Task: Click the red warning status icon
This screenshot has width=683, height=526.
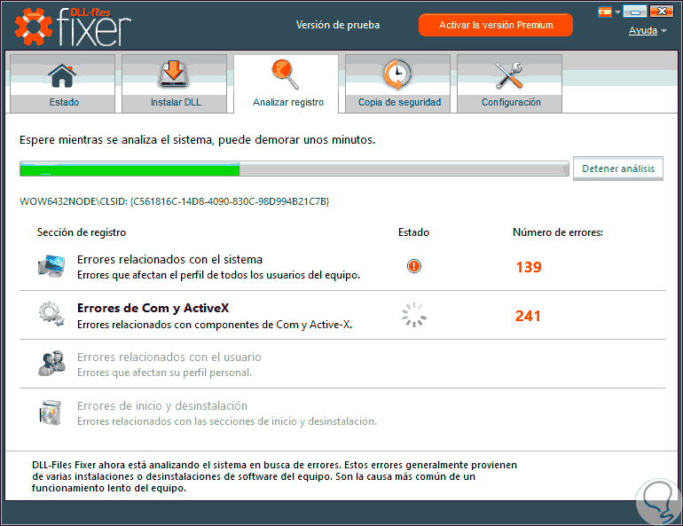Action: (x=414, y=265)
